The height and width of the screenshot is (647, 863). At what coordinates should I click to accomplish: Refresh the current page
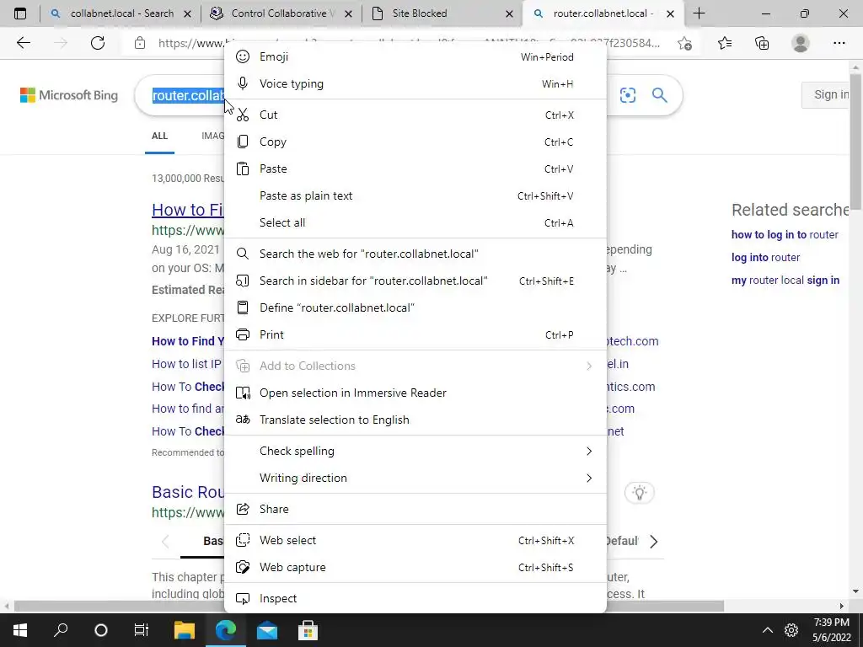point(98,43)
